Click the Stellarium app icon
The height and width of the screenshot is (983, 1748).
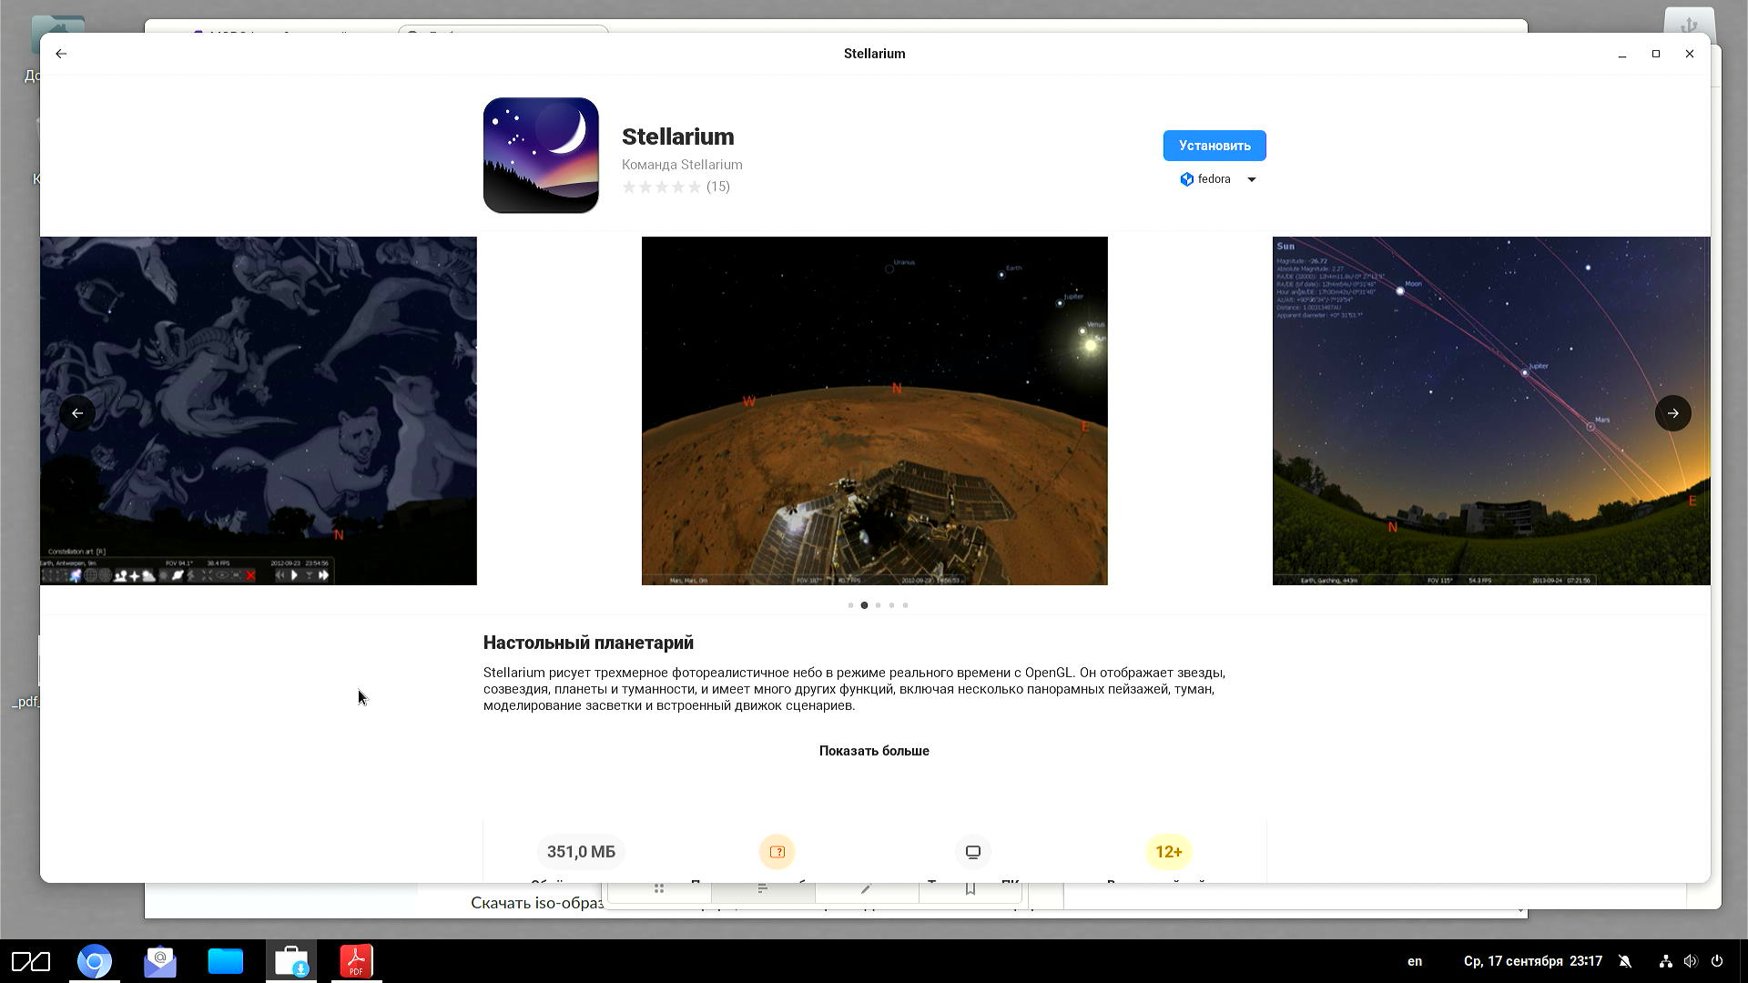coord(541,156)
